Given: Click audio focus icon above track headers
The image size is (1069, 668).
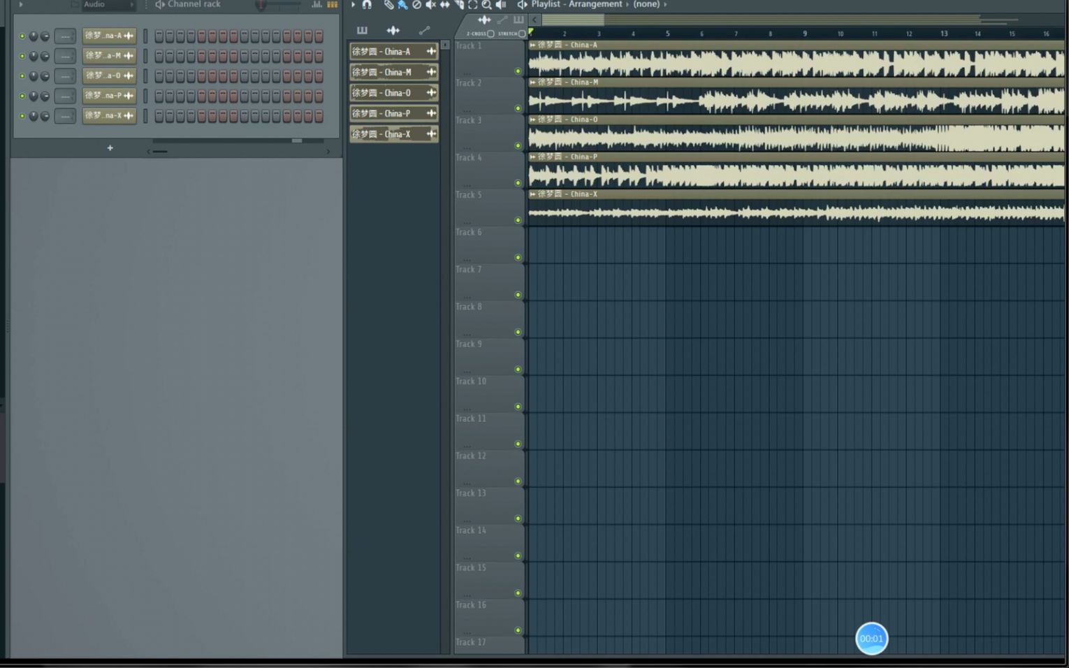Looking at the screenshot, I should click(x=484, y=20).
